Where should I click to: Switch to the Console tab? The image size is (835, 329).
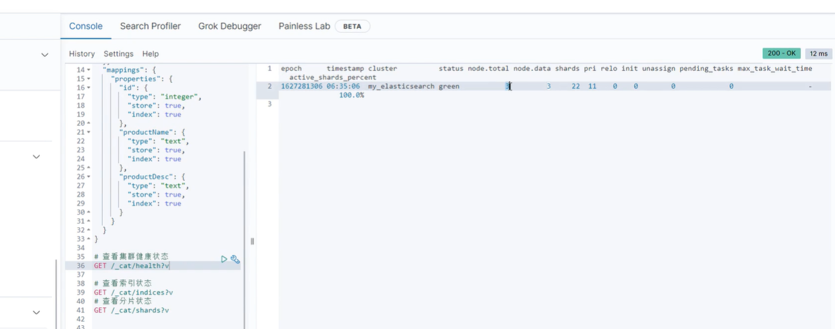point(86,26)
